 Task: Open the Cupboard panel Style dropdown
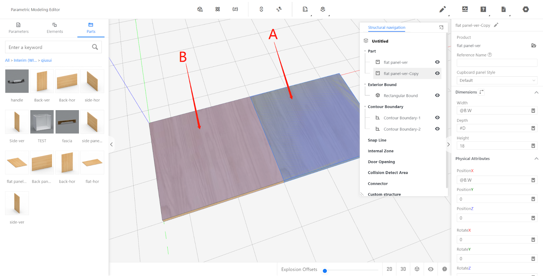point(497,80)
